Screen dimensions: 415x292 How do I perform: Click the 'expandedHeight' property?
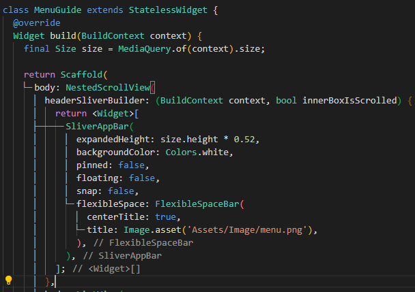113,140
